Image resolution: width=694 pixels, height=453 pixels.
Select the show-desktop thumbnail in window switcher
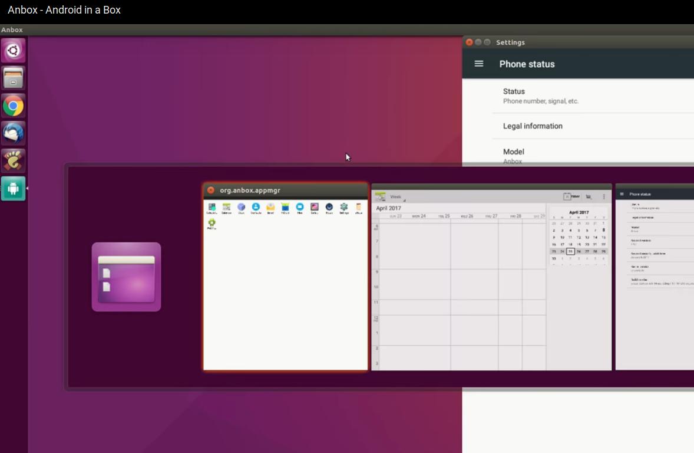click(126, 277)
